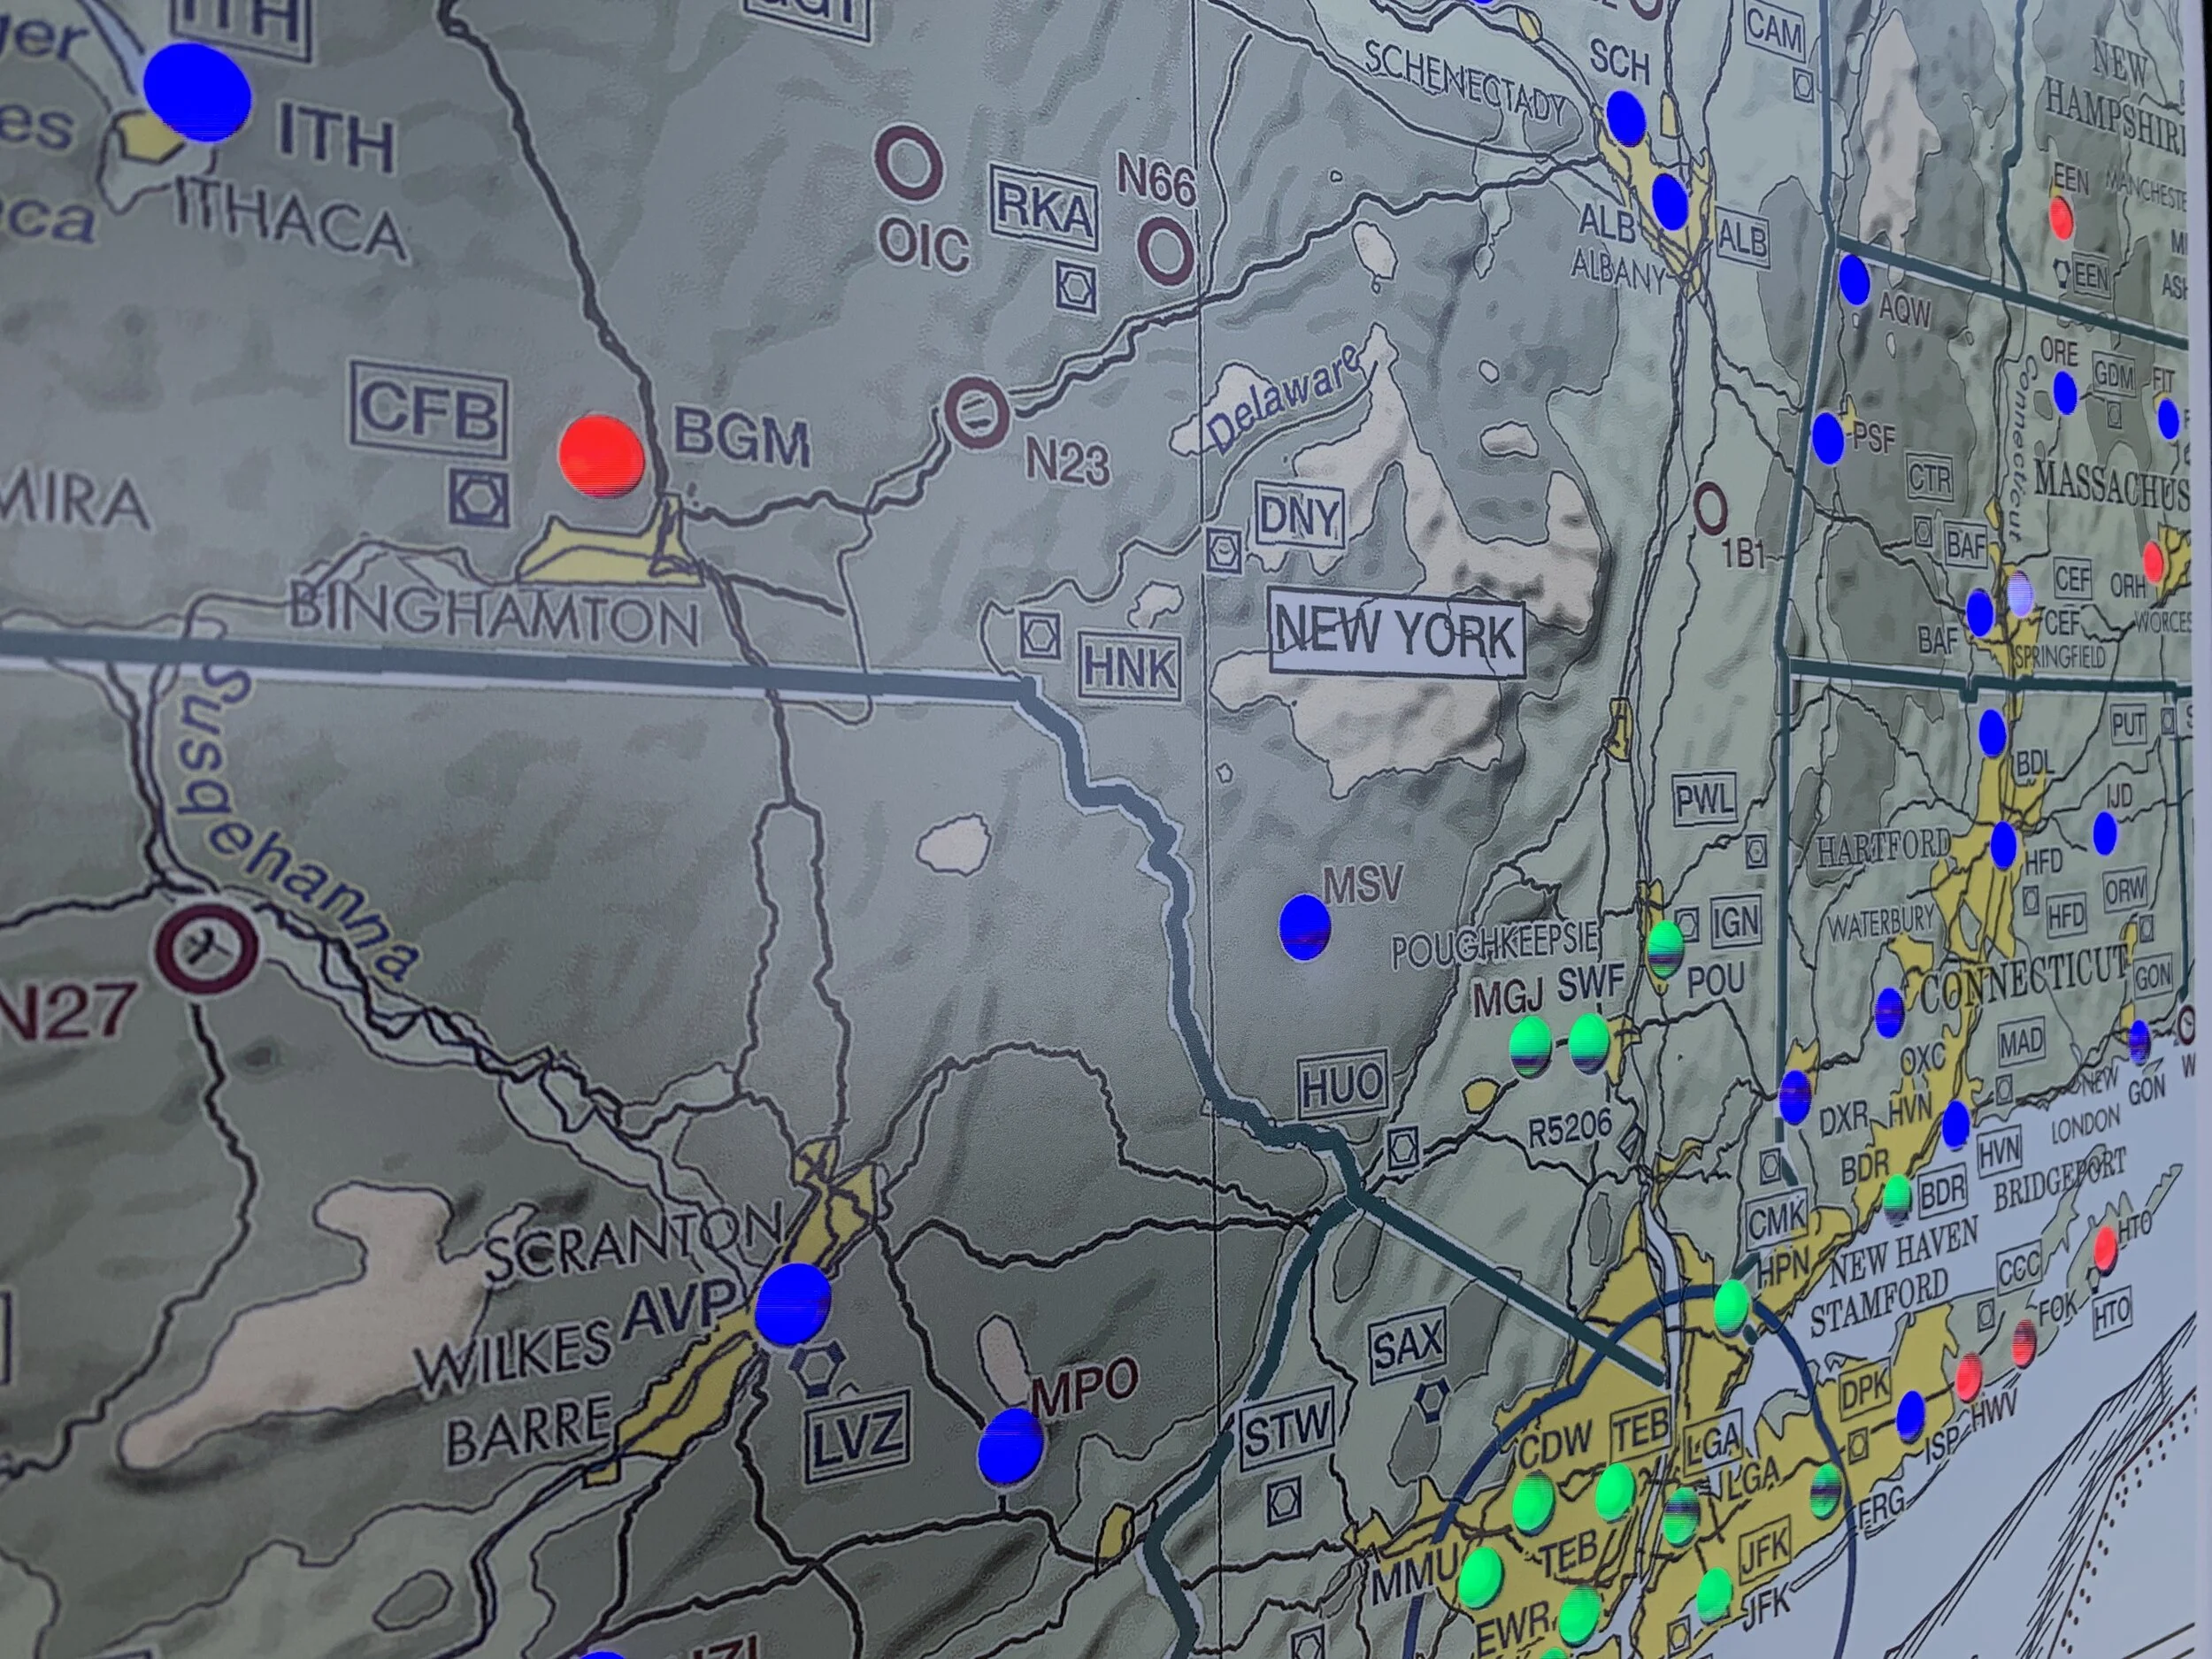Click the blue PSF airport dot
2212x1659 pixels.
pyautogui.click(x=1828, y=437)
